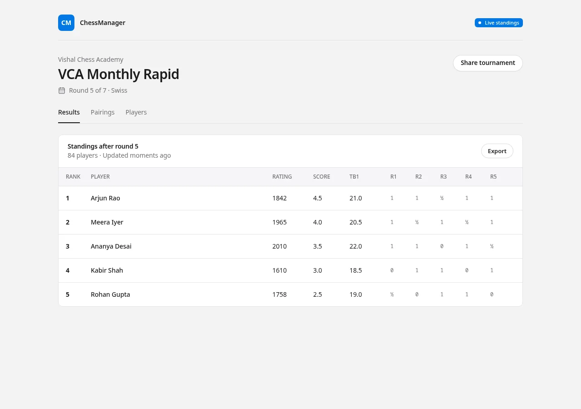581x409 pixels.
Task: Click rating 2010 in Ananya Desai's row
Action: click(x=280, y=246)
